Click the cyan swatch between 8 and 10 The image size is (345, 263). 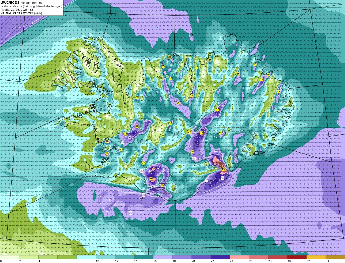[86, 257]
